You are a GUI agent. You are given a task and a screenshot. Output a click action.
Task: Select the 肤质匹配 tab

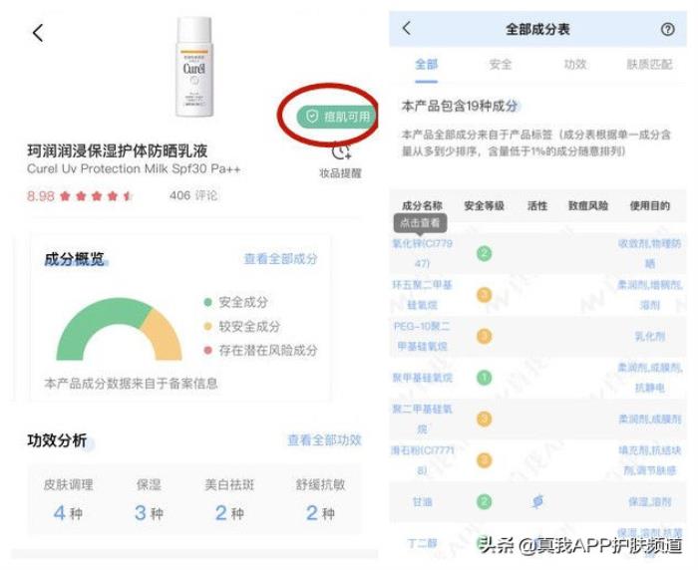pos(648,65)
